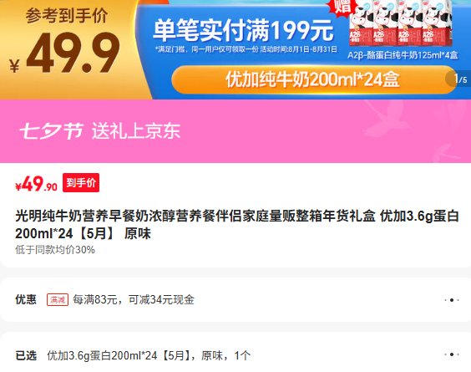Tap the ¥49.90 red price
471x372 pixels.
pos(36,184)
